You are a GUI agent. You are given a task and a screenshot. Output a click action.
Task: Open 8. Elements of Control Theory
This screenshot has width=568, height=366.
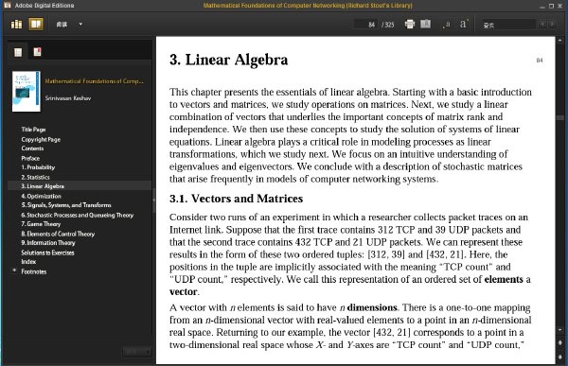click(58, 234)
